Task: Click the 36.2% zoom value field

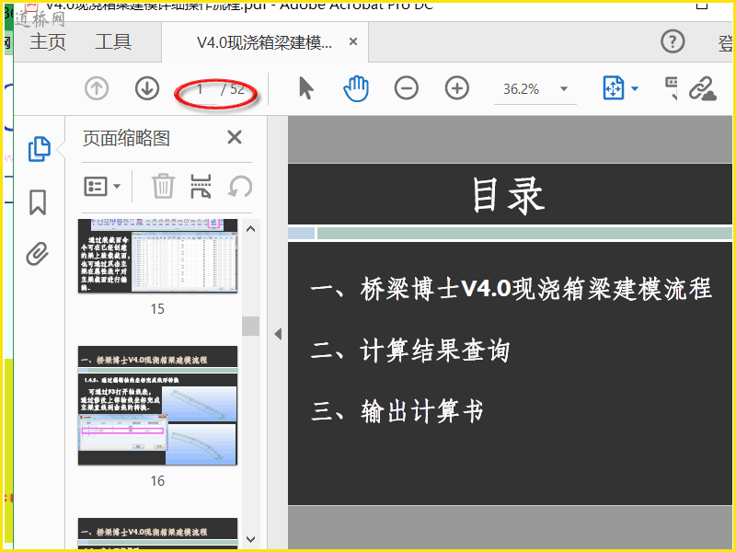Action: point(522,88)
